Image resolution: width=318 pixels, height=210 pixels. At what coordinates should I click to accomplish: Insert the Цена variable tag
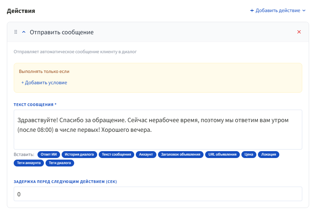pos(249,154)
